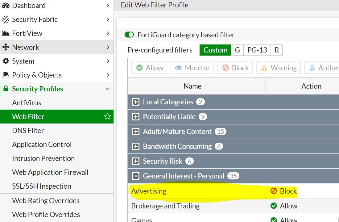Click the Allow action button

click(149, 68)
